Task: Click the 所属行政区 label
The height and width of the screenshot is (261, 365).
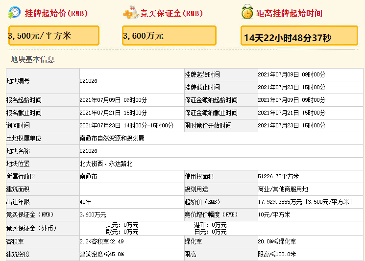Action: click(x=21, y=177)
